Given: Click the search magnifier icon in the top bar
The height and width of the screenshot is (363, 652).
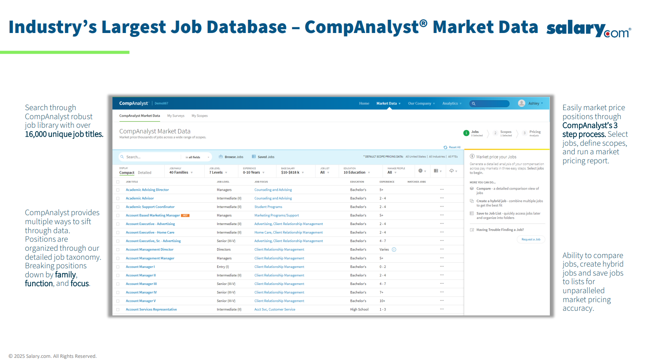Looking at the screenshot, I should pos(473,104).
